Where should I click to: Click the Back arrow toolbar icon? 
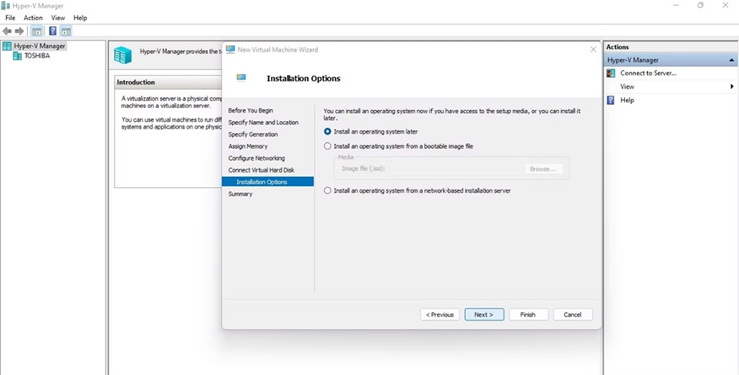tap(7, 31)
